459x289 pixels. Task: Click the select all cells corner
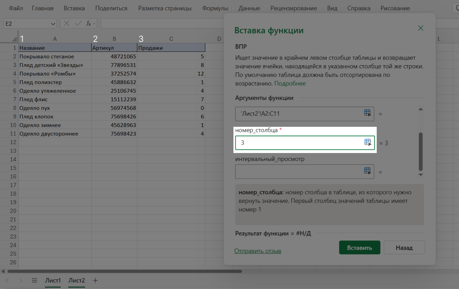click(14, 39)
